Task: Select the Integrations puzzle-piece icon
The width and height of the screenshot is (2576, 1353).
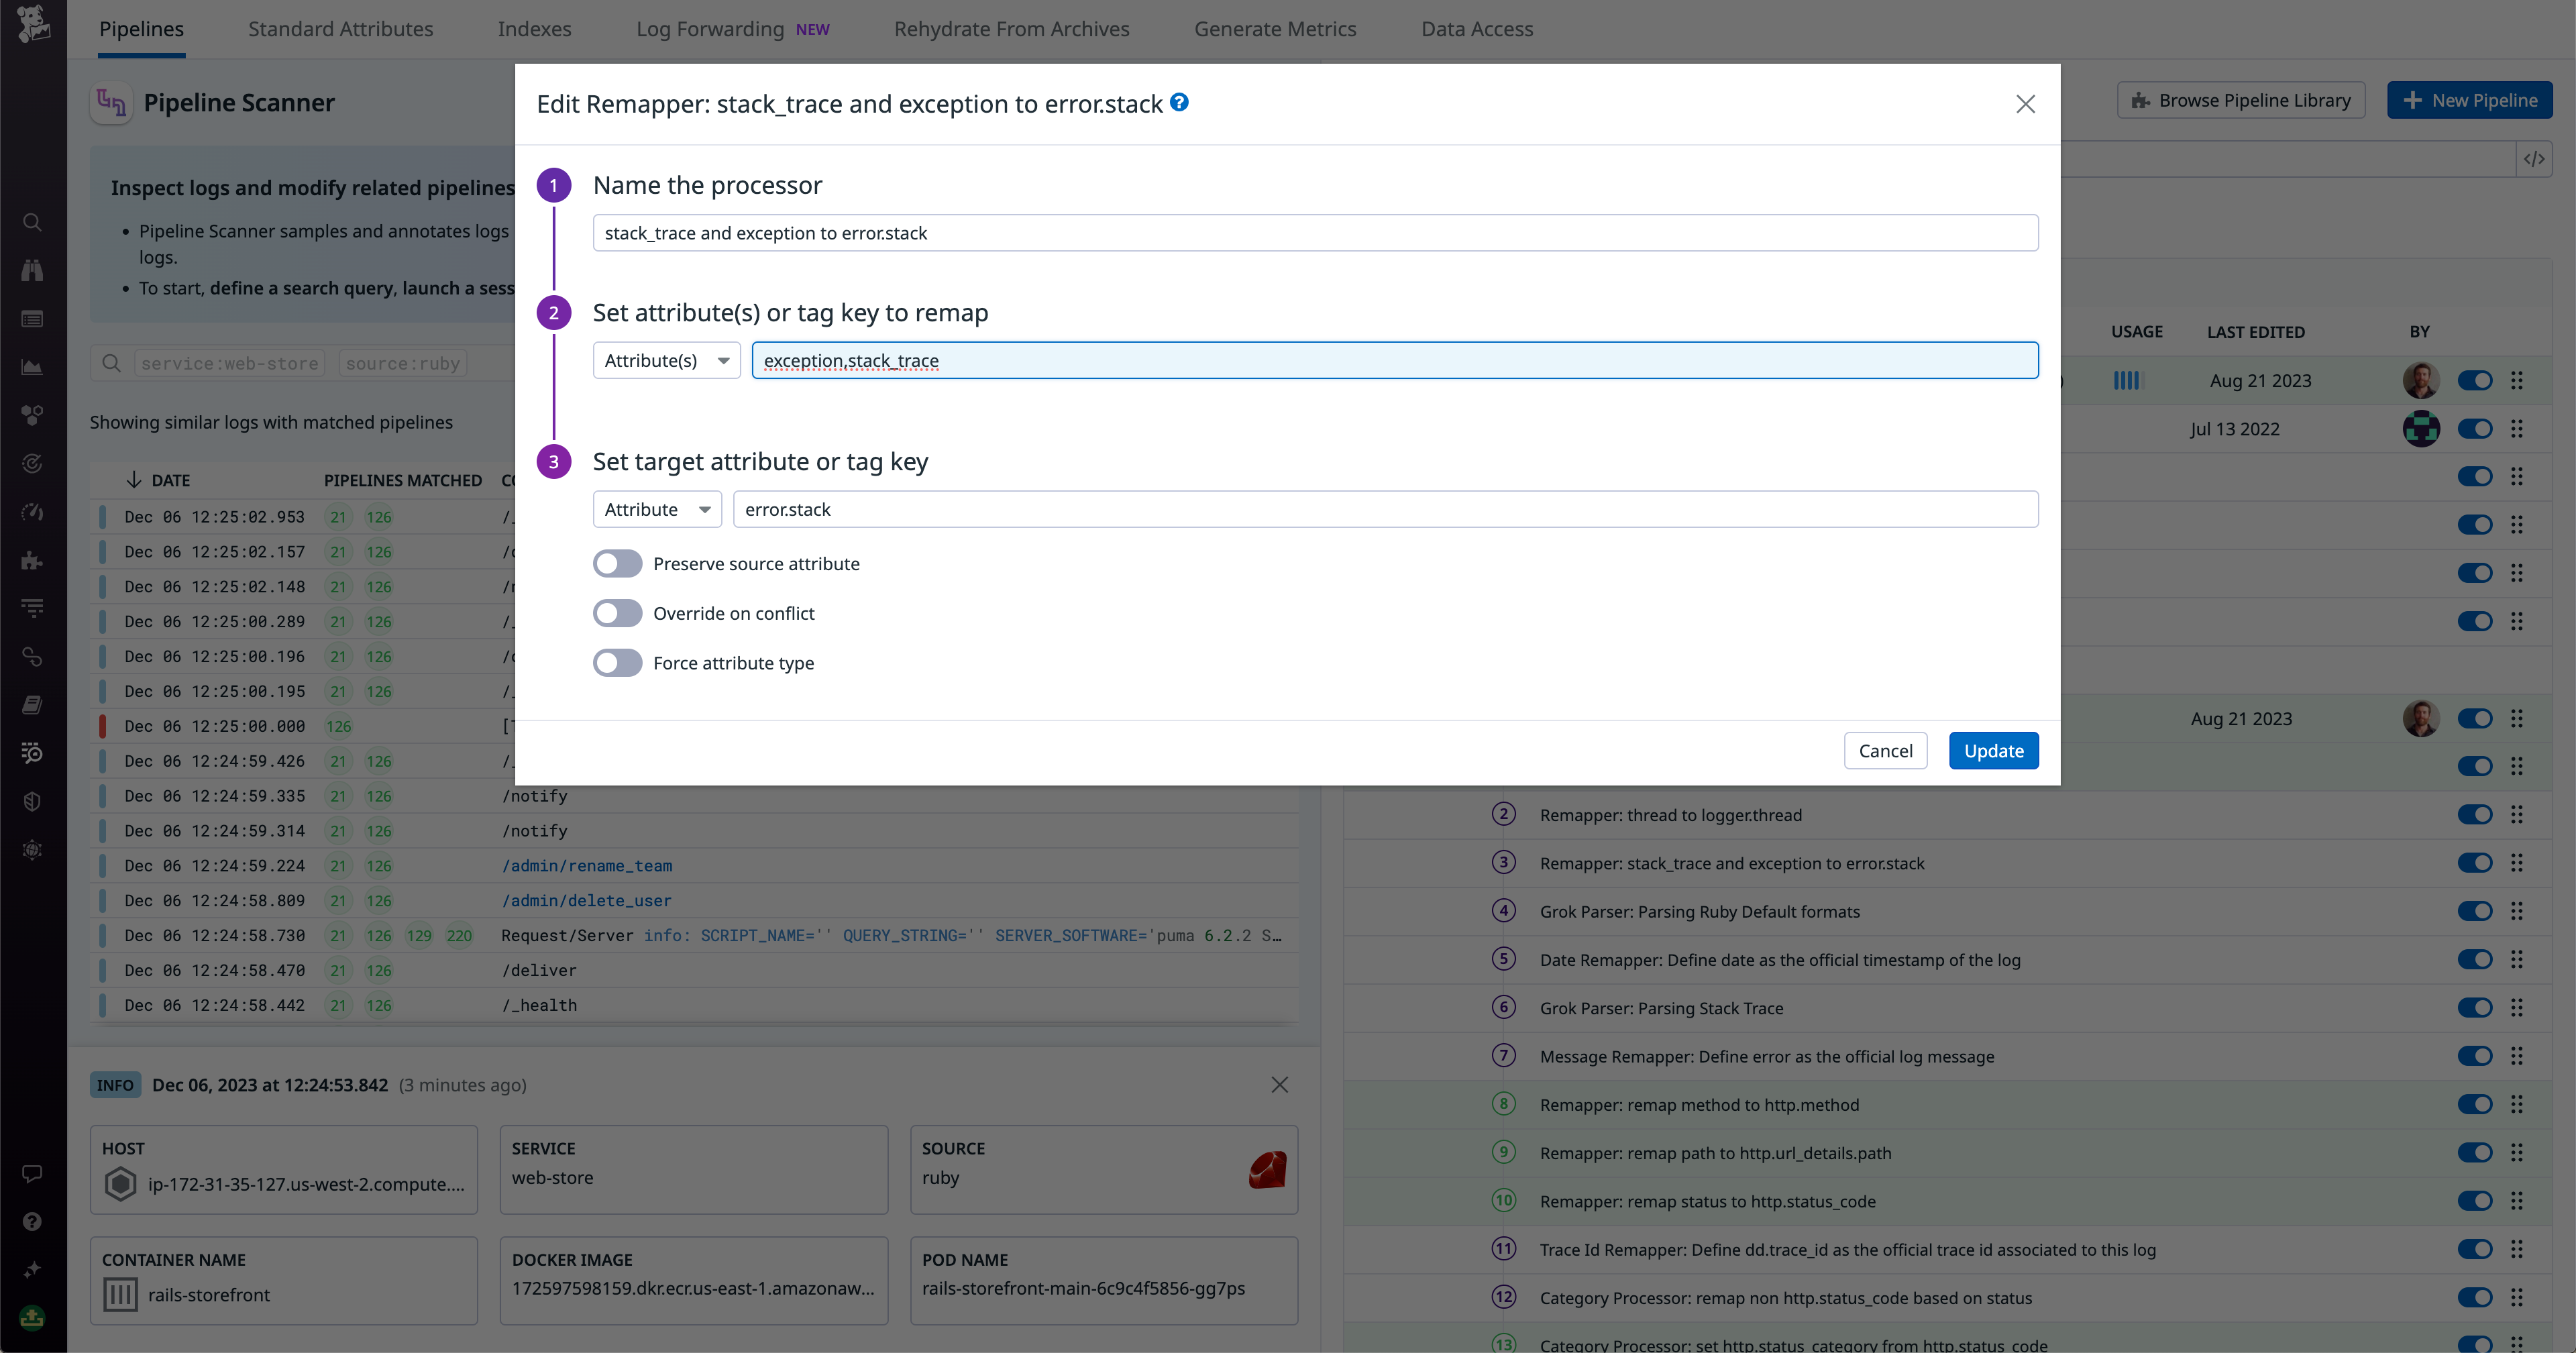Action: [x=32, y=560]
